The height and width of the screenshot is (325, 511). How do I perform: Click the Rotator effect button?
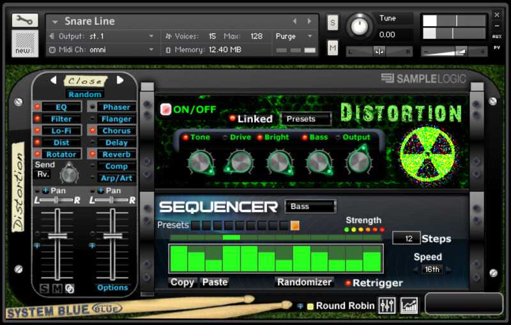61,155
